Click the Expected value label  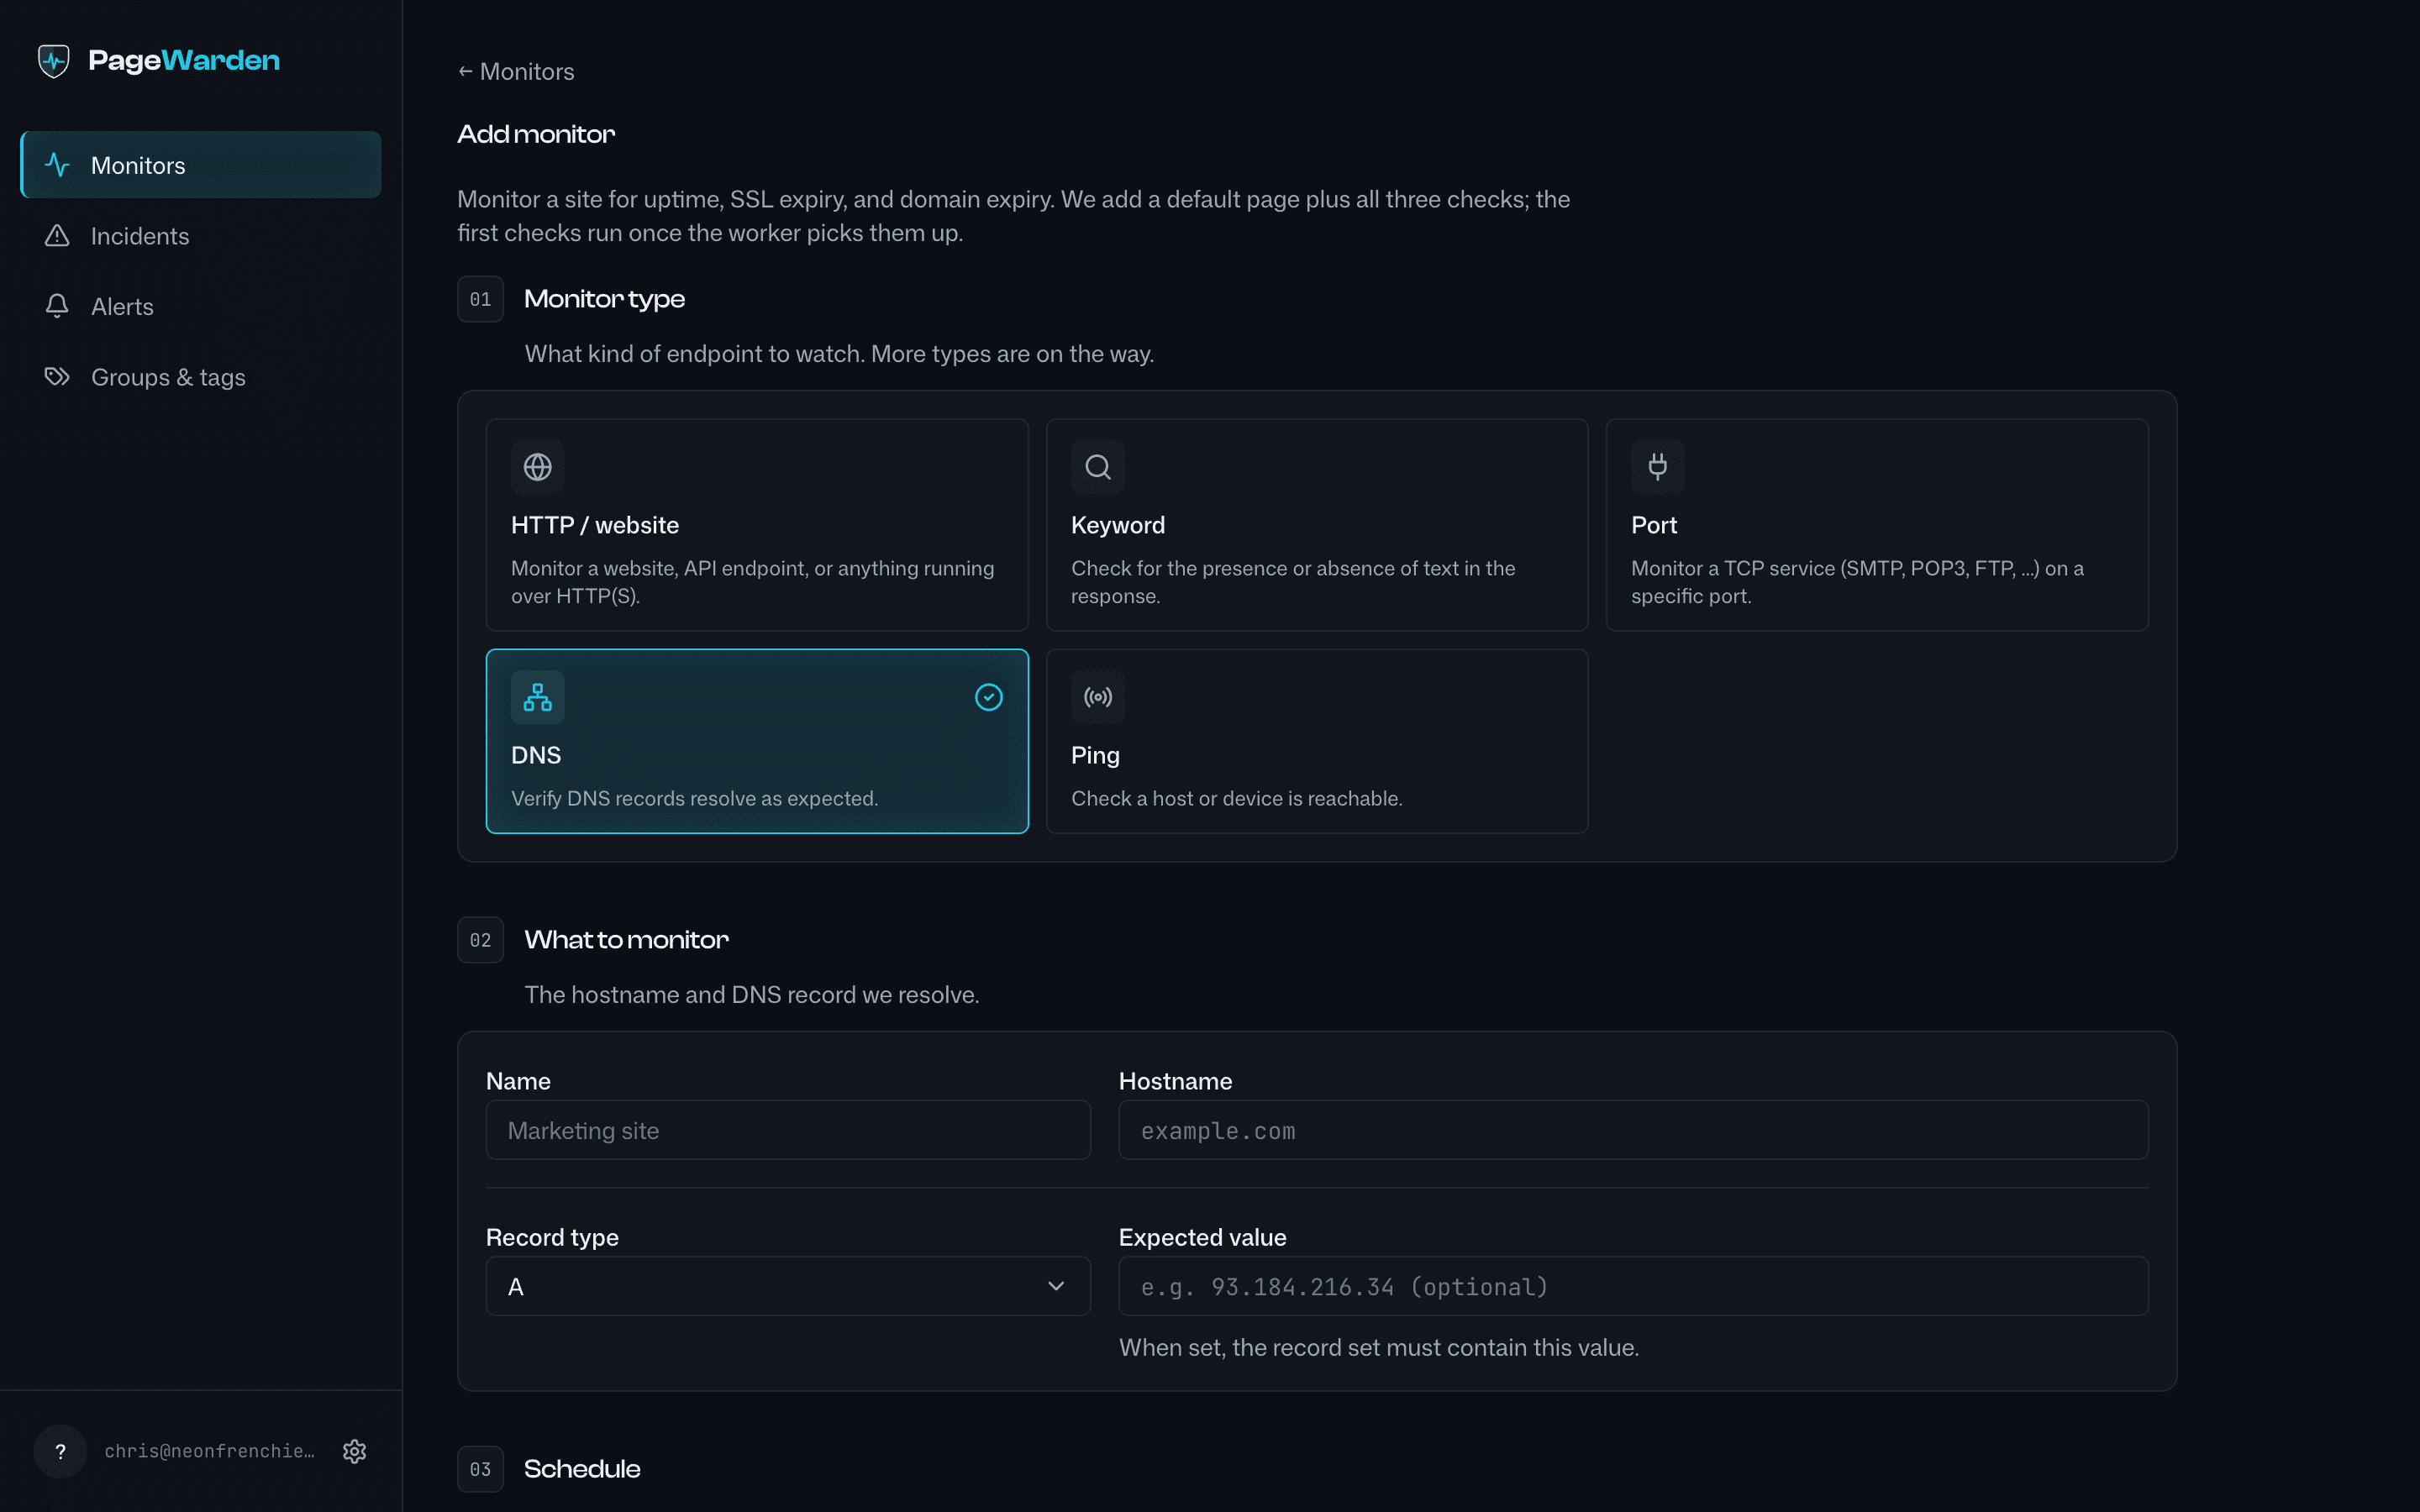click(1202, 1237)
